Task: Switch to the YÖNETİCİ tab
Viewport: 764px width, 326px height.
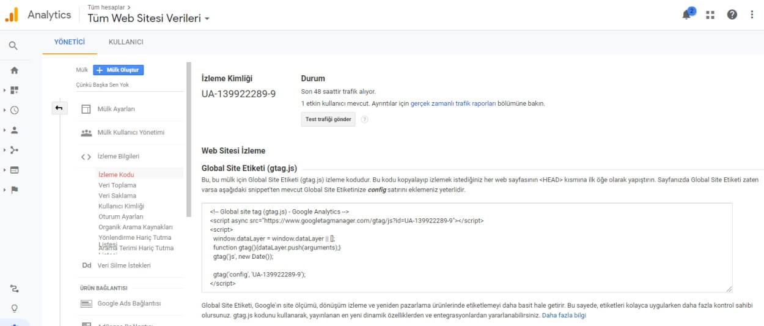Action: point(69,42)
